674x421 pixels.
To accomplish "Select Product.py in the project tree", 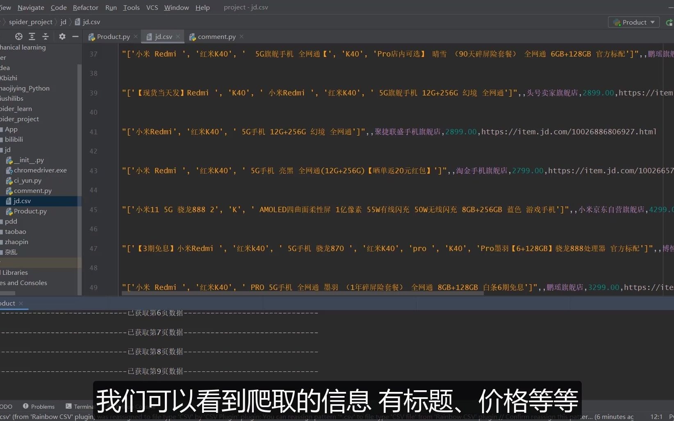I will (x=30, y=211).
